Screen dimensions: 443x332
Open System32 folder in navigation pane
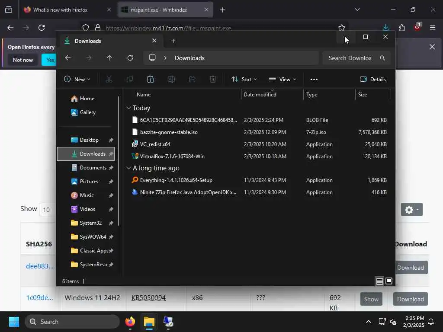[x=86, y=223]
